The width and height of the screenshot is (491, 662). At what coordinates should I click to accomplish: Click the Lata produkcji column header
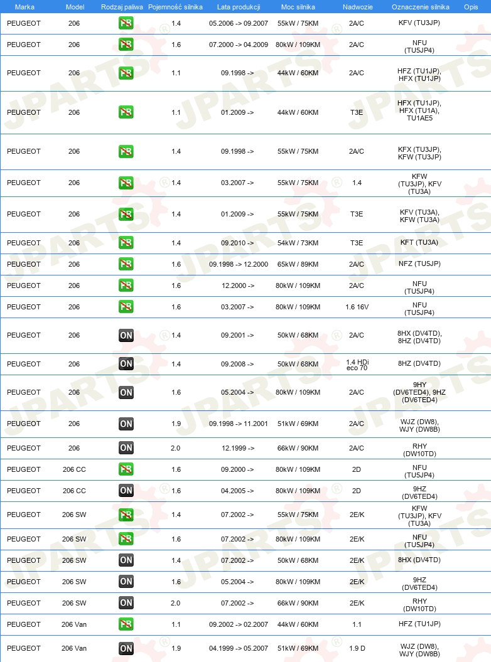(239, 7)
